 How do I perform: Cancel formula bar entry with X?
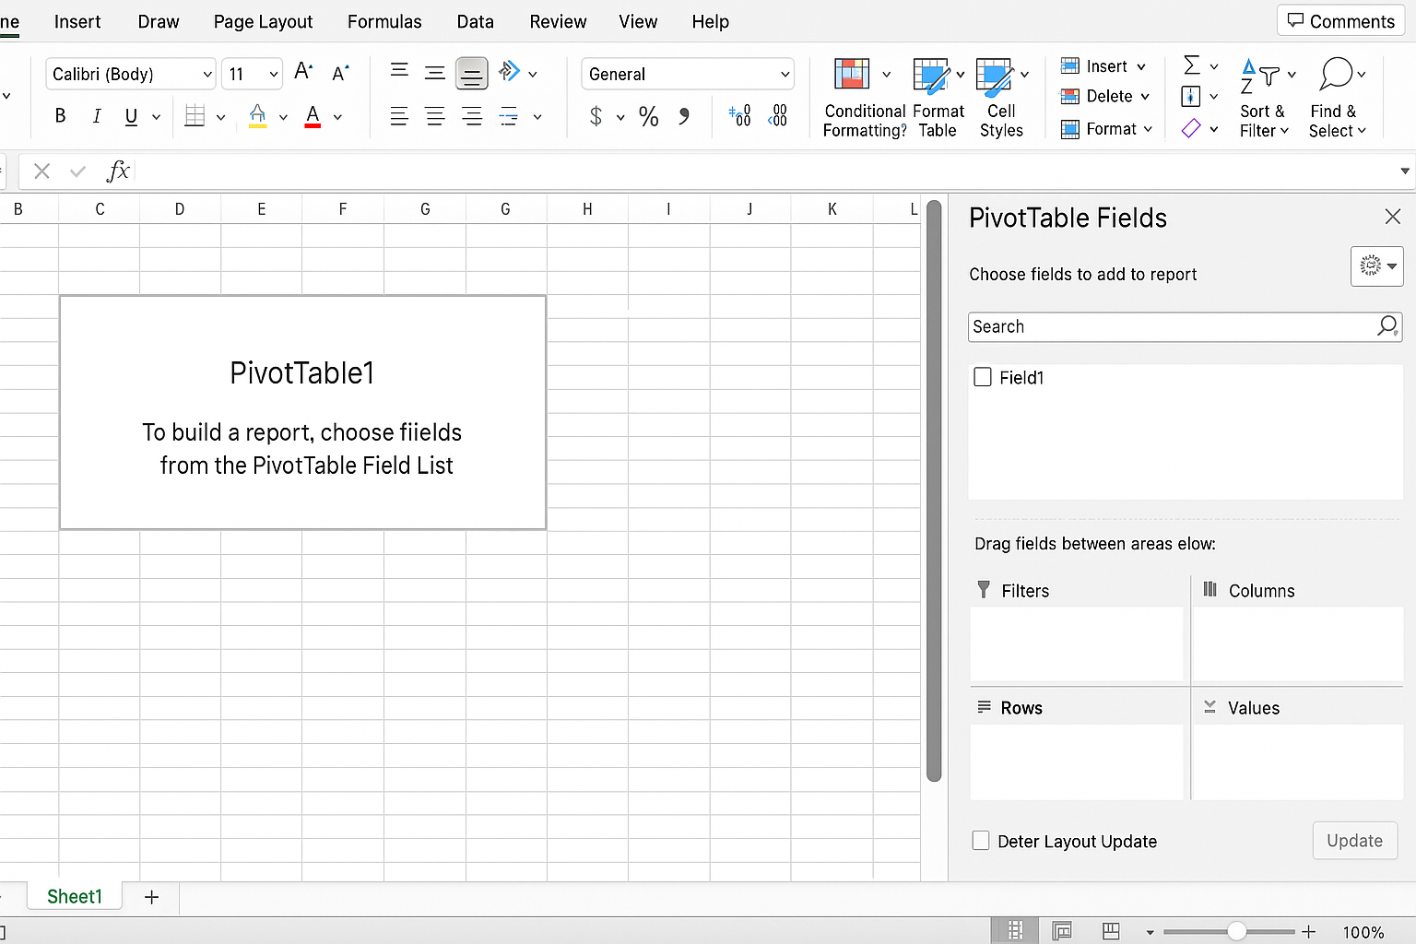(41, 171)
